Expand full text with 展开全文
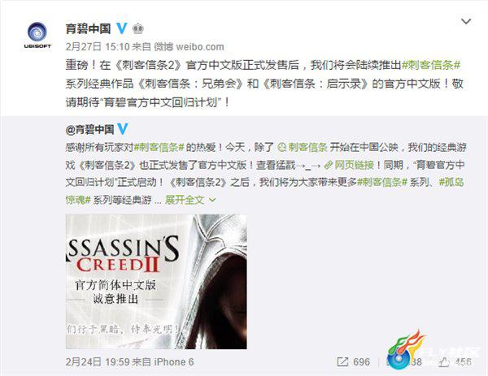The image size is (488, 376). (190, 200)
